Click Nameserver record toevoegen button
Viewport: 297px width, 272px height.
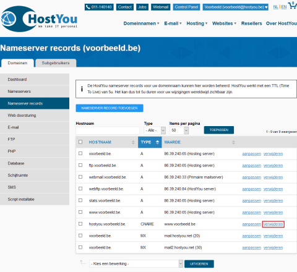click(x=110, y=108)
